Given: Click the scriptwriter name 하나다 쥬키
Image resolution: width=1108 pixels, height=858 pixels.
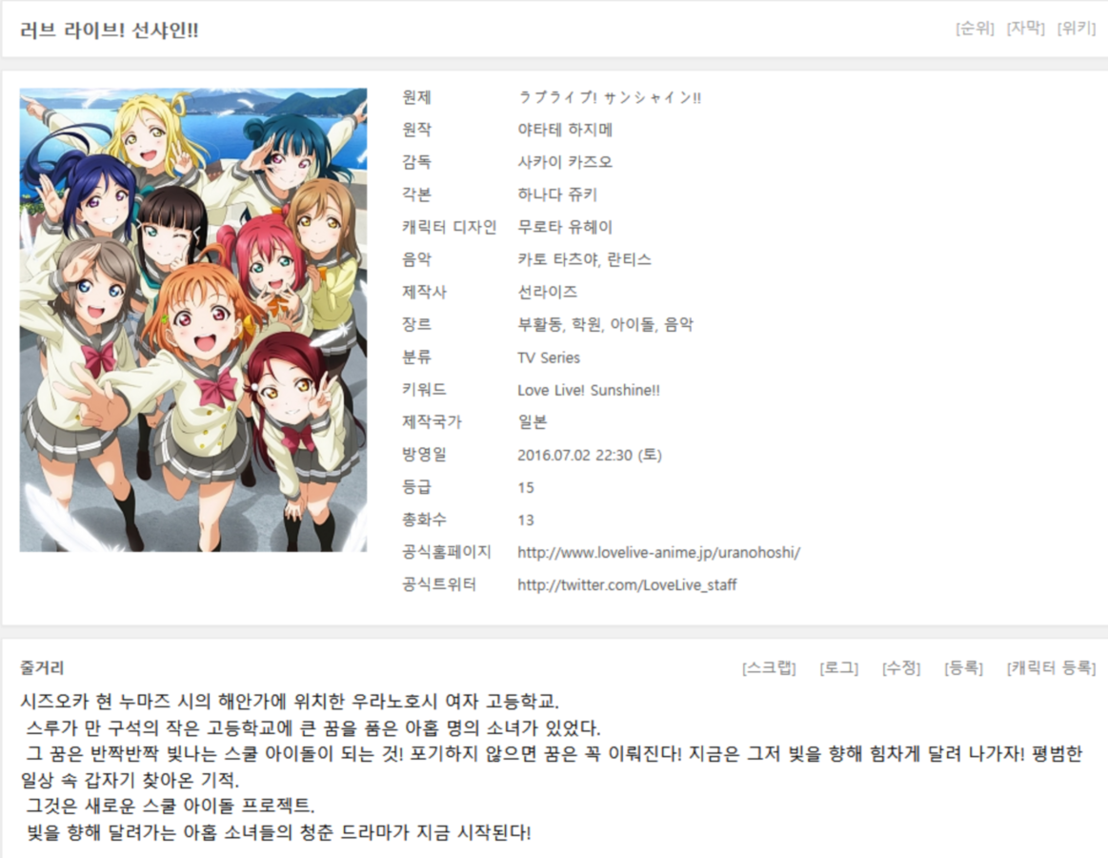Looking at the screenshot, I should click(557, 194).
